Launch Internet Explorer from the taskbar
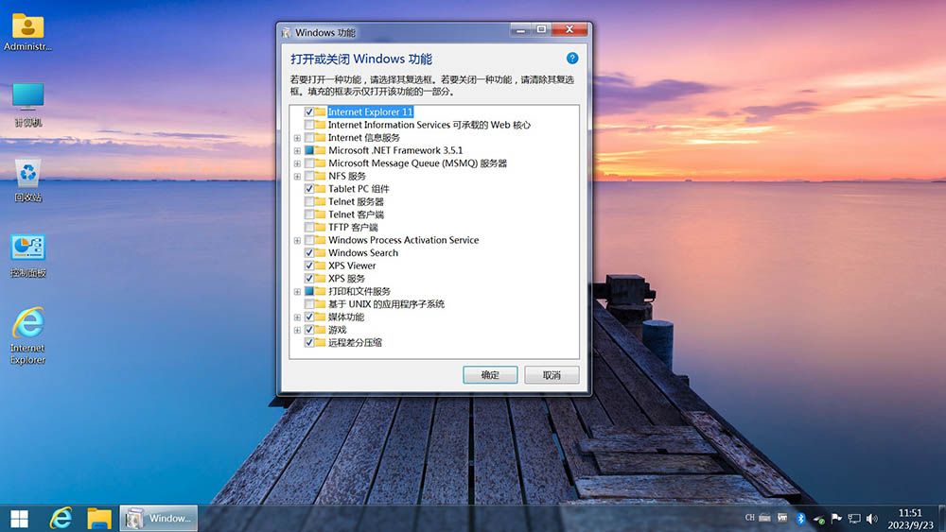The image size is (946, 532). (x=61, y=518)
